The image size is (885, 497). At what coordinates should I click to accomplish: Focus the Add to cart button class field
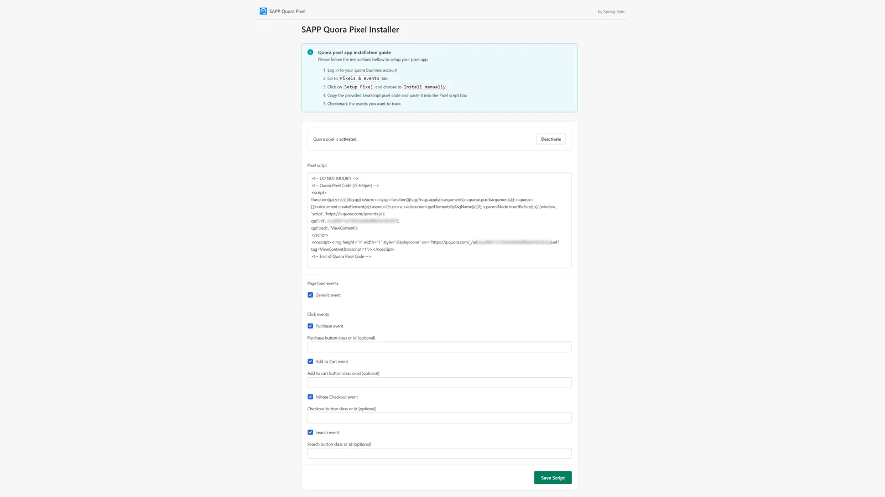439,383
